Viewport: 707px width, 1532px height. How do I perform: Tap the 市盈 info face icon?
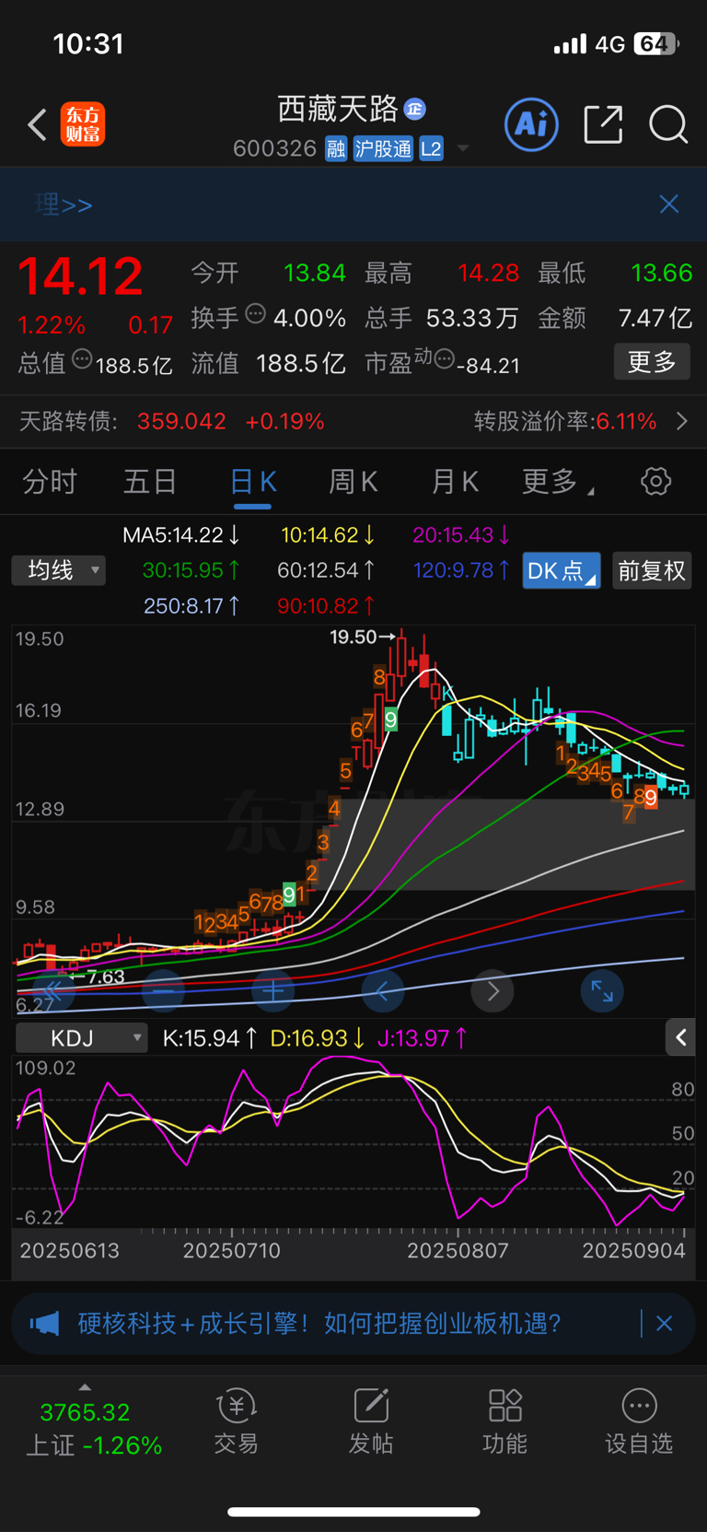(444, 359)
